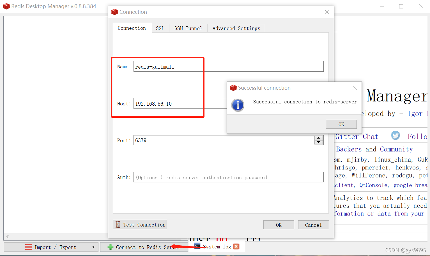
Task: Maximize the Redis Desktop Manager window
Action: click(401, 6)
